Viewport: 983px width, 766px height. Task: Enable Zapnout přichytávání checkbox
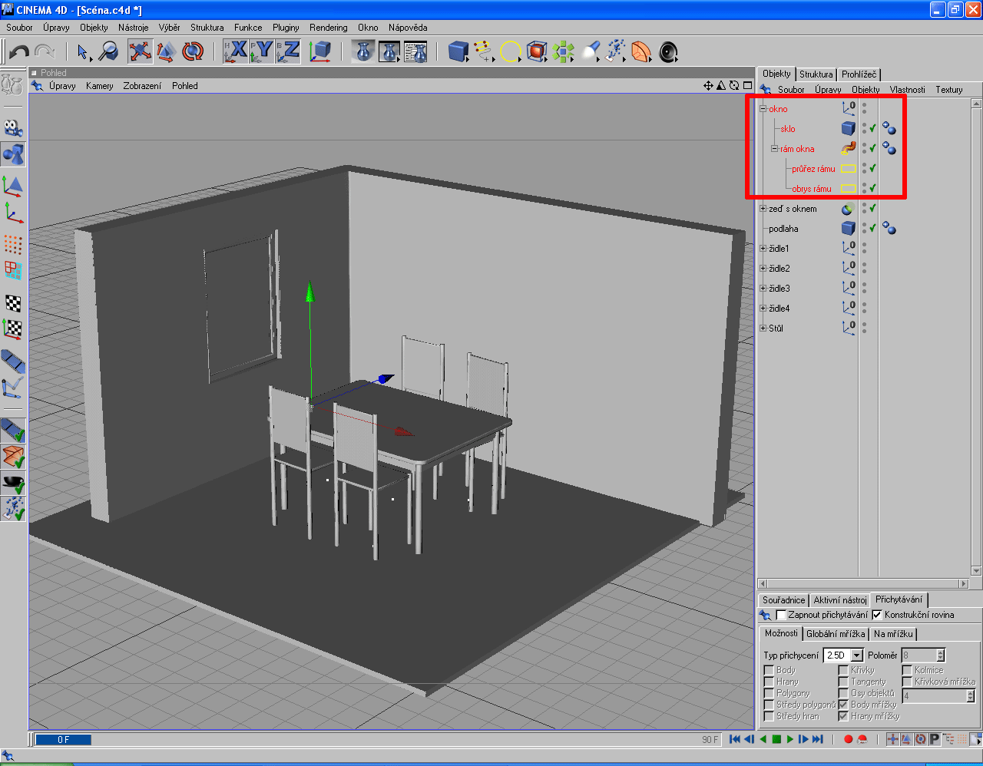(781, 615)
